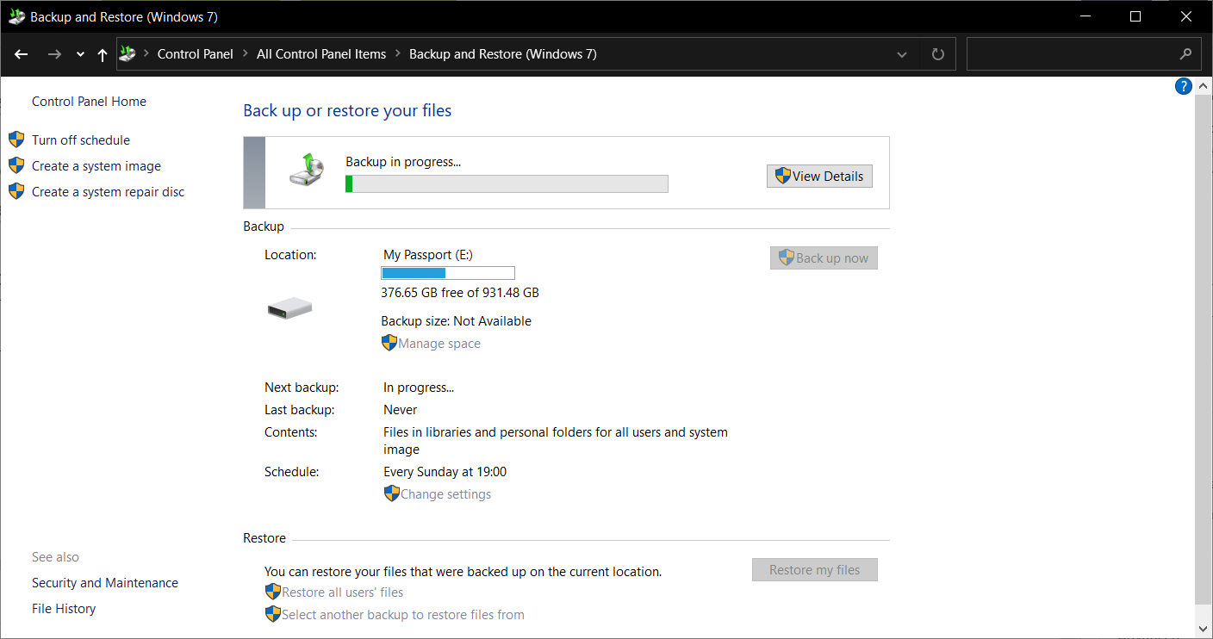The height and width of the screenshot is (639, 1213).
Task: Open Turn off schedule link
Action: point(81,140)
